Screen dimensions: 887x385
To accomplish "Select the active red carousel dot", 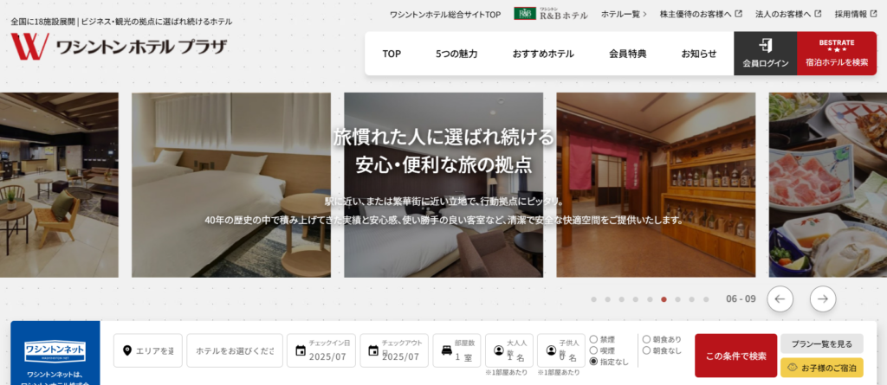I will [x=664, y=299].
